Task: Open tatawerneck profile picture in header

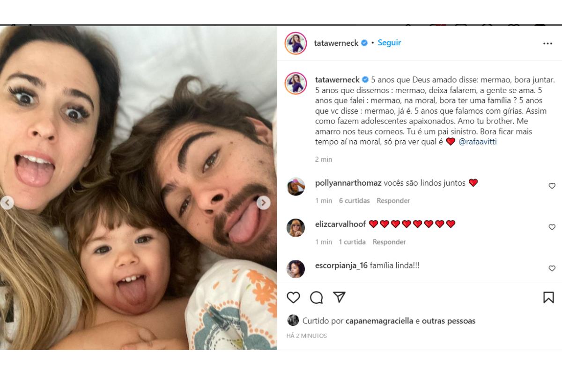Action: click(x=296, y=43)
